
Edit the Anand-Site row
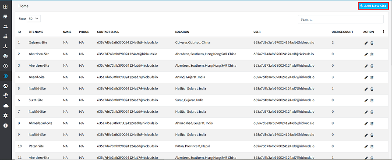[x=366, y=78]
